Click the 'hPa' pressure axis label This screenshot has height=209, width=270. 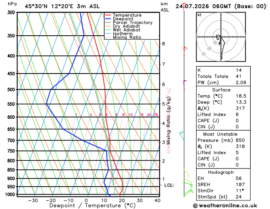click(x=12, y=4)
